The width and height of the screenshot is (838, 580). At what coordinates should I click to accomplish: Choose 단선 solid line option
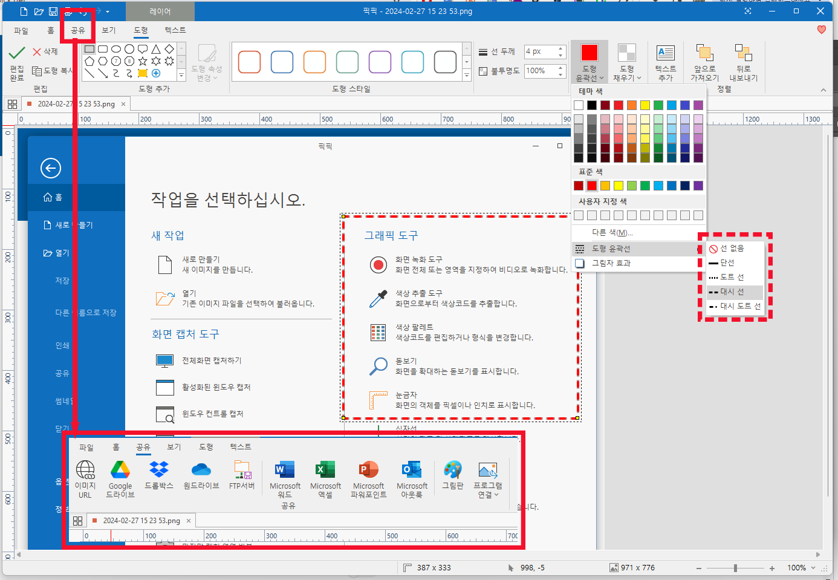point(735,262)
